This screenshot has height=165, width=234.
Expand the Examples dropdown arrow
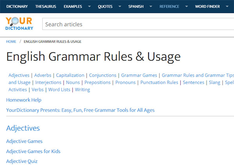89,7
